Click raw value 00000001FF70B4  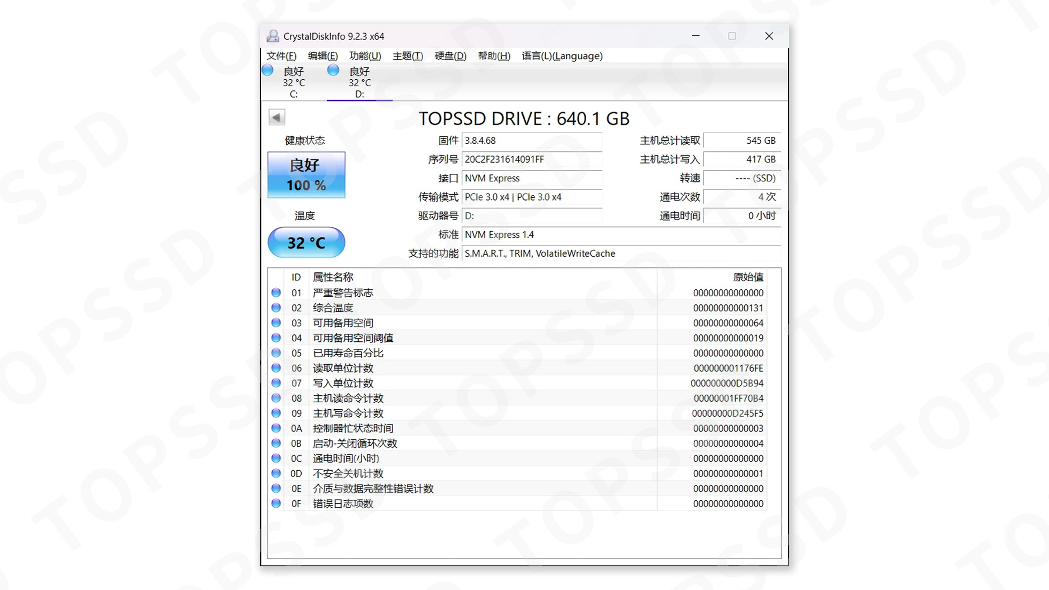pyautogui.click(x=728, y=398)
